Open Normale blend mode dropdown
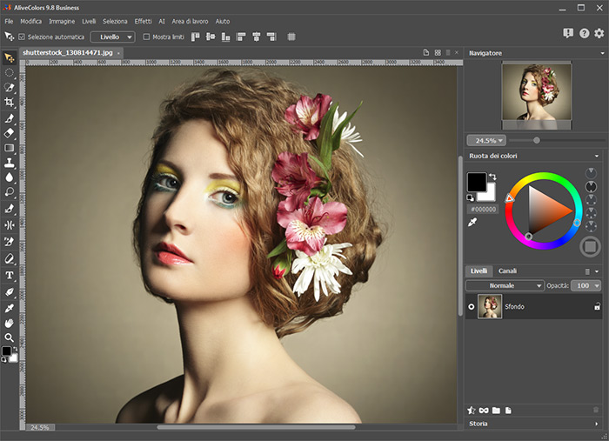Image resolution: width=609 pixels, height=441 pixels. click(x=505, y=285)
